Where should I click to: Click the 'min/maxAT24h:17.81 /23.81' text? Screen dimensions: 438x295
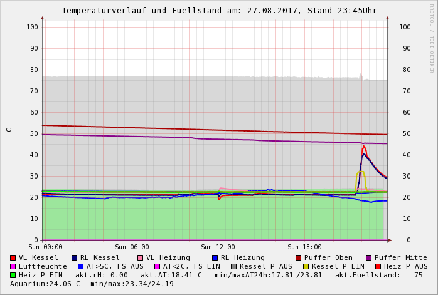tap(269, 275)
